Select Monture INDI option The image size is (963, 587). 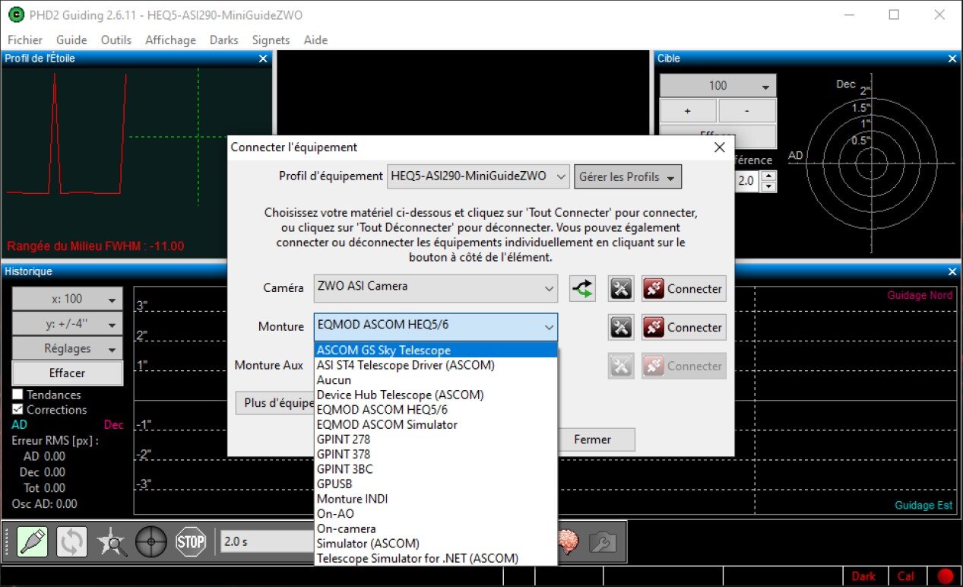(x=436, y=499)
